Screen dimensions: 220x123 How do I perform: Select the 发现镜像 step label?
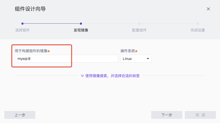point(81,30)
